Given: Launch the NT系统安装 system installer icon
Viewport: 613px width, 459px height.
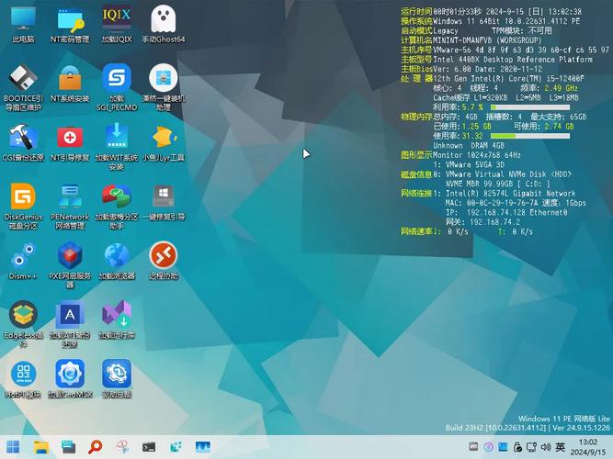Looking at the screenshot, I should click(x=70, y=78).
